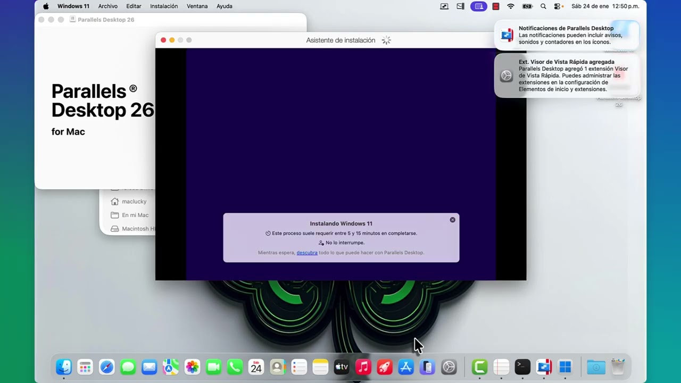Viewport: 681px width, 383px height.
Task: Click 'No lo interrumpe.' text
Action: point(345,243)
